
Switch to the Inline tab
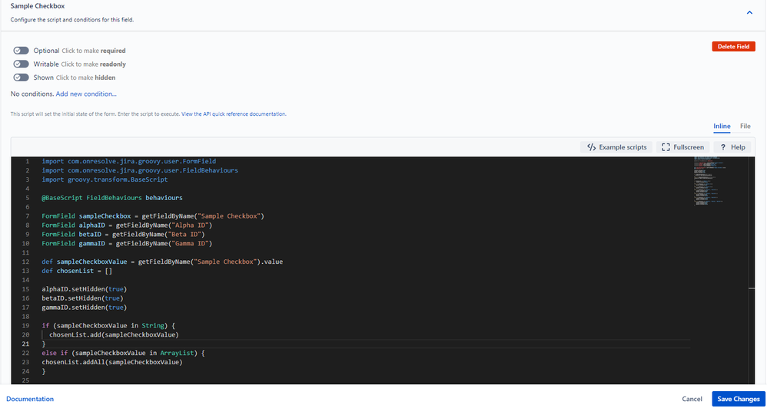[x=722, y=127]
